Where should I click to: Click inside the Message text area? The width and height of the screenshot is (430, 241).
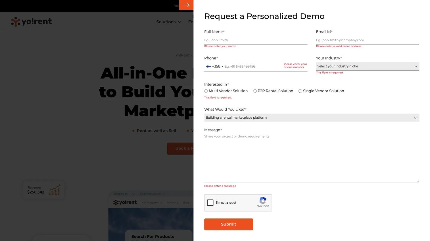point(312,158)
